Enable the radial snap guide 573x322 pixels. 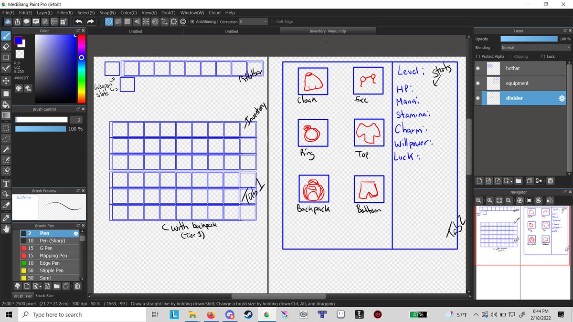[x=146, y=21]
